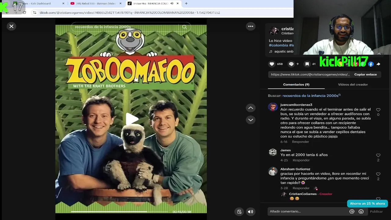The height and width of the screenshot is (220, 391).
Task: Go to the previous video arrow
Action: [250, 108]
